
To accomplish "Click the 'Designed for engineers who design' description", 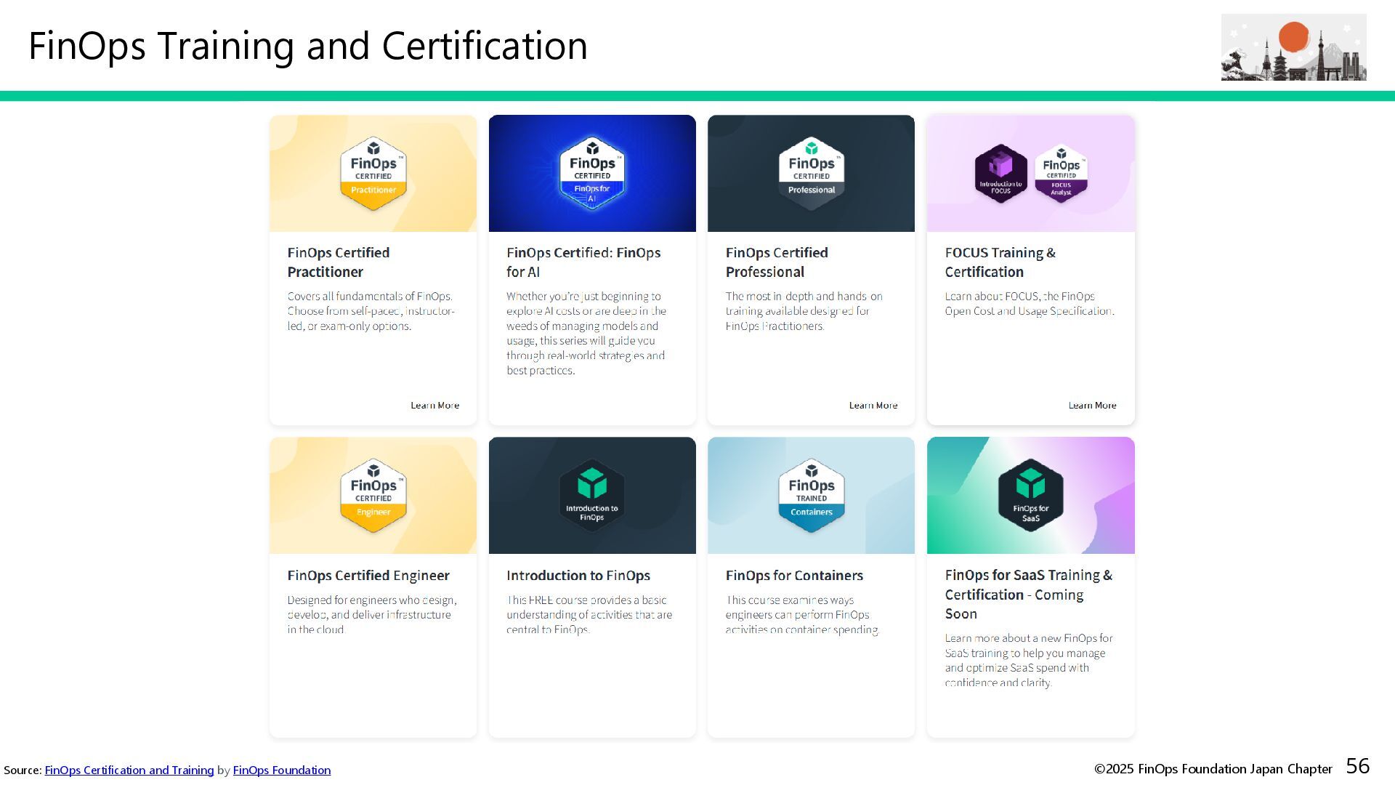I will [x=372, y=615].
